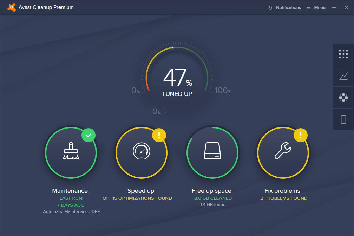Open the mobile phone sidebar icon
The image size is (354, 236).
click(x=343, y=119)
